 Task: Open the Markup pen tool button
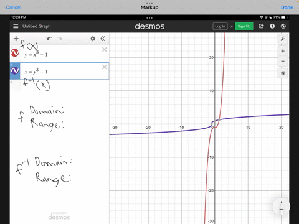point(282,206)
